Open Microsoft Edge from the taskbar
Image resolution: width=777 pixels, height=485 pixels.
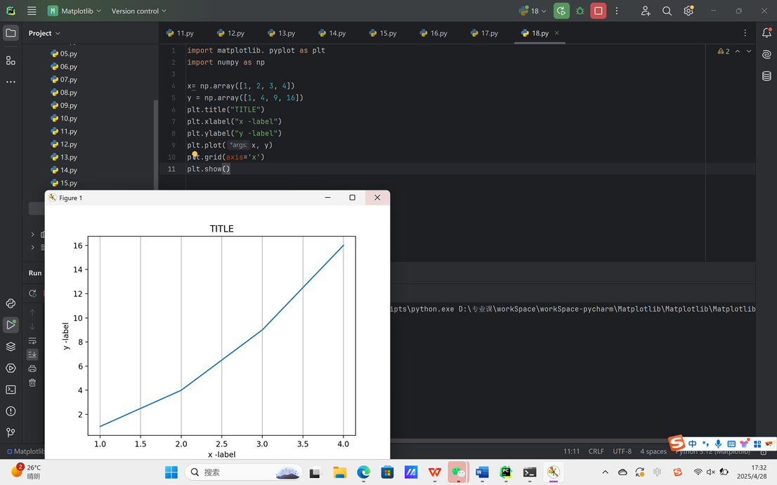(x=363, y=472)
